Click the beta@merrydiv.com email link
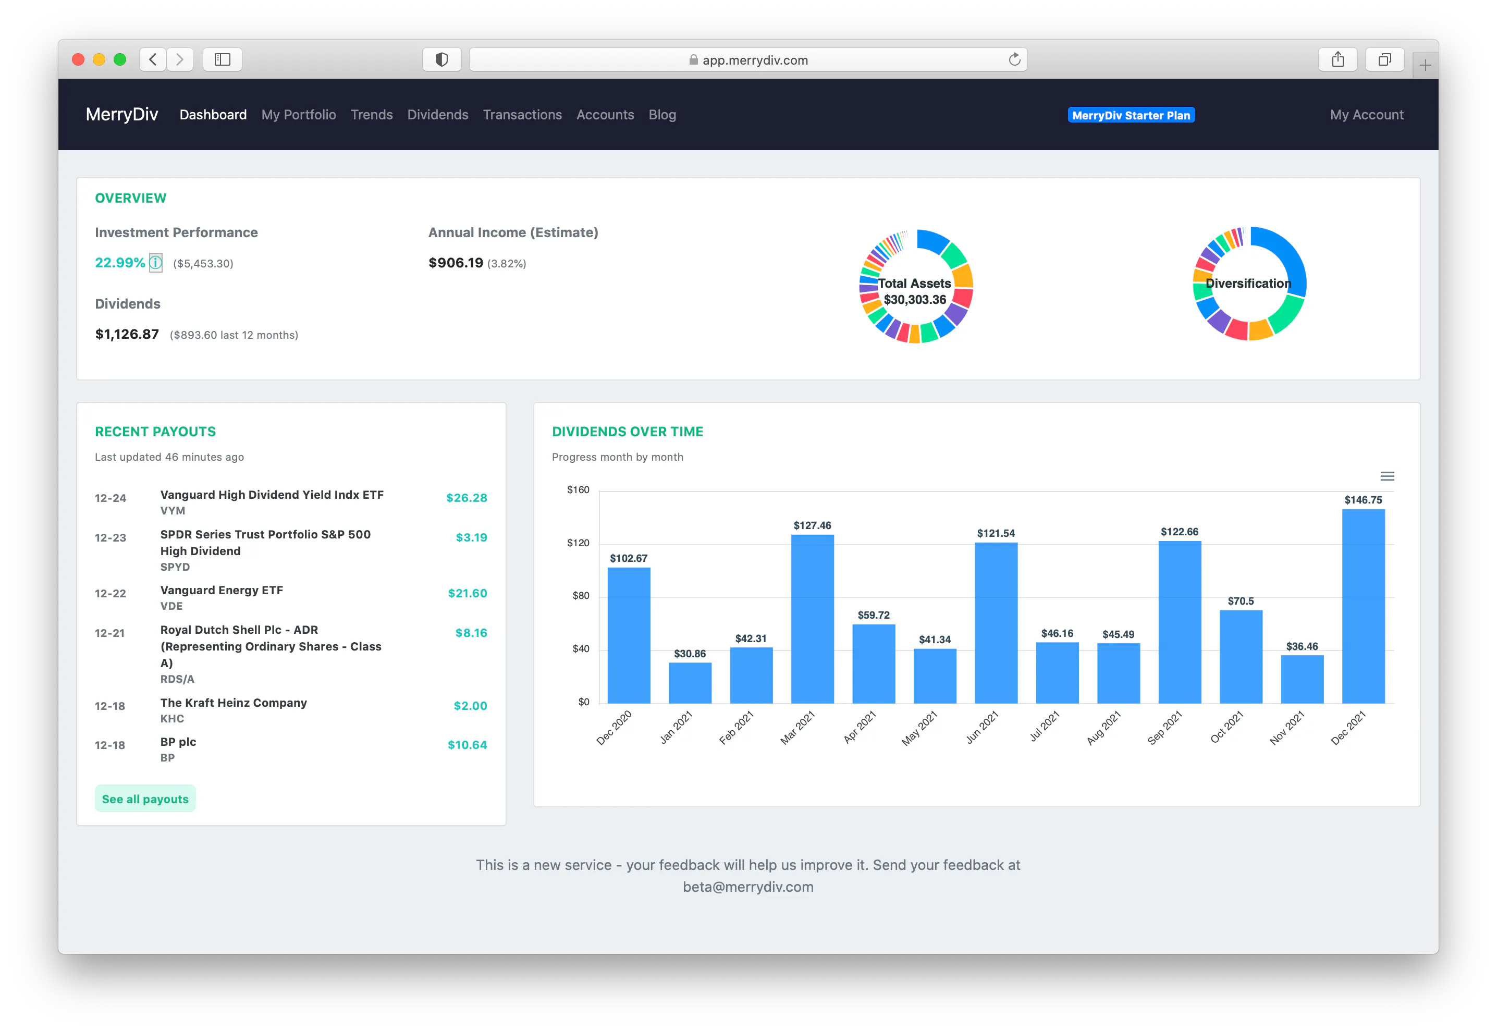 click(748, 887)
